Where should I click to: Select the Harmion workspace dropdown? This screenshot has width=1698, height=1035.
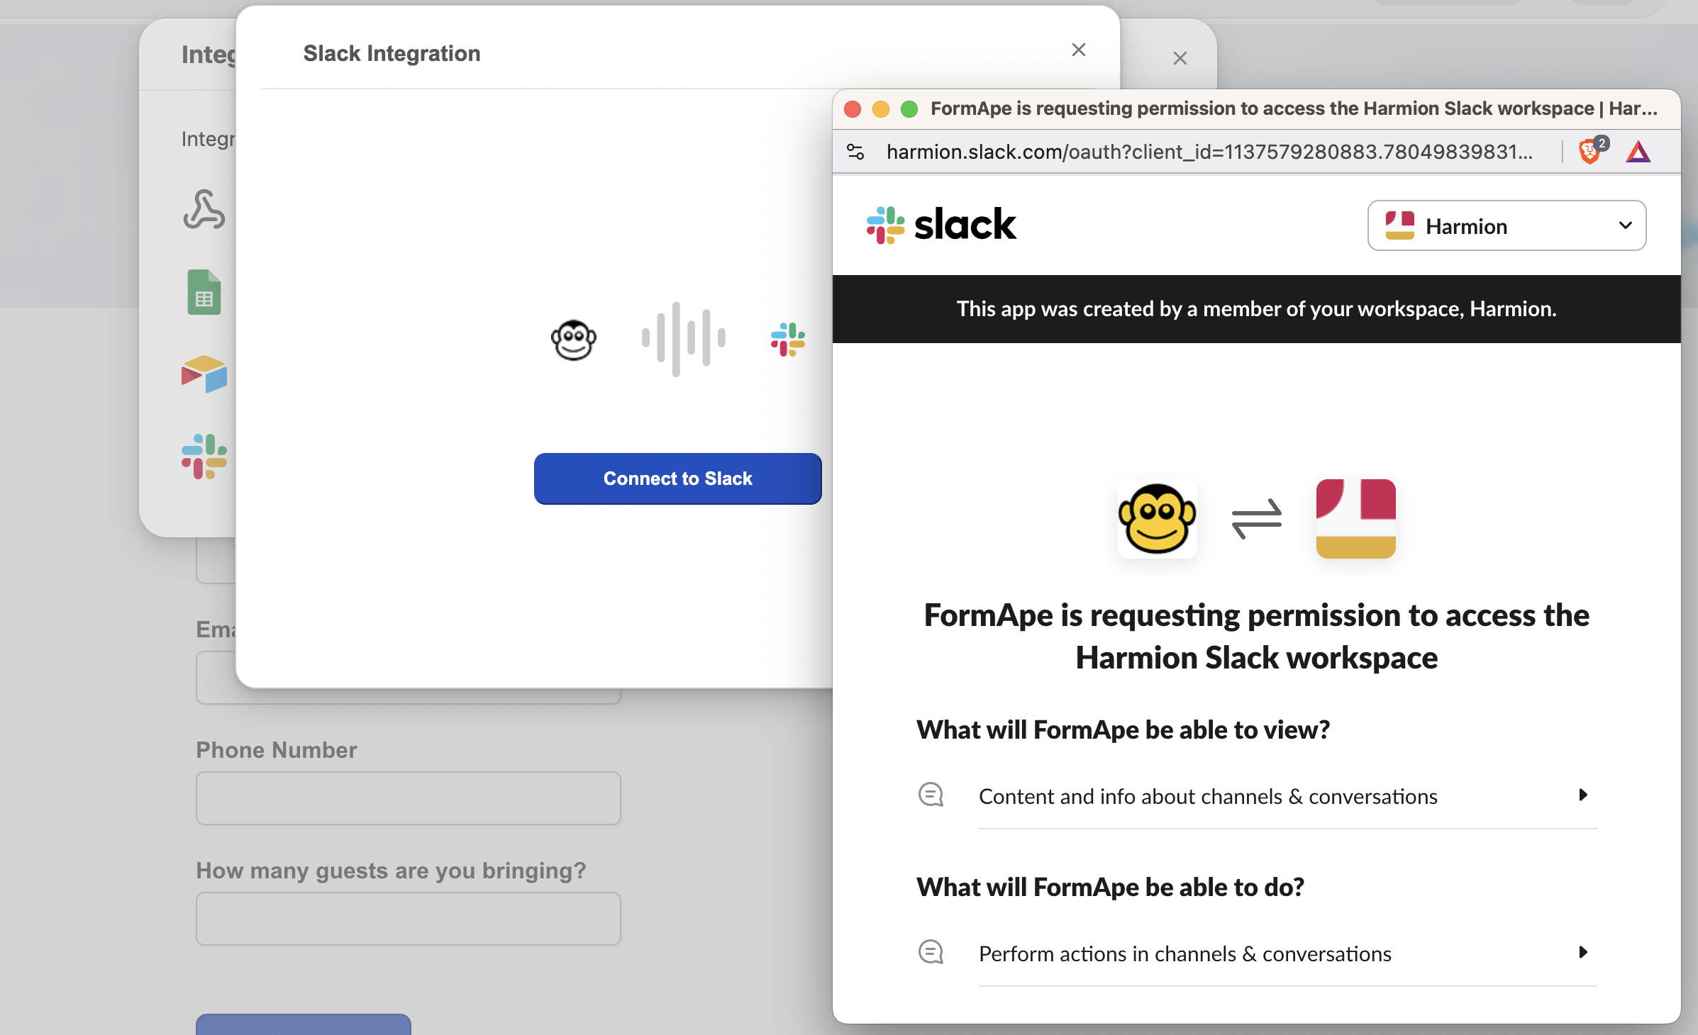(1509, 225)
